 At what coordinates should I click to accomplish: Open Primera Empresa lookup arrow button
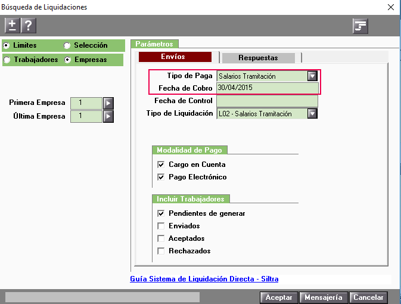108,103
